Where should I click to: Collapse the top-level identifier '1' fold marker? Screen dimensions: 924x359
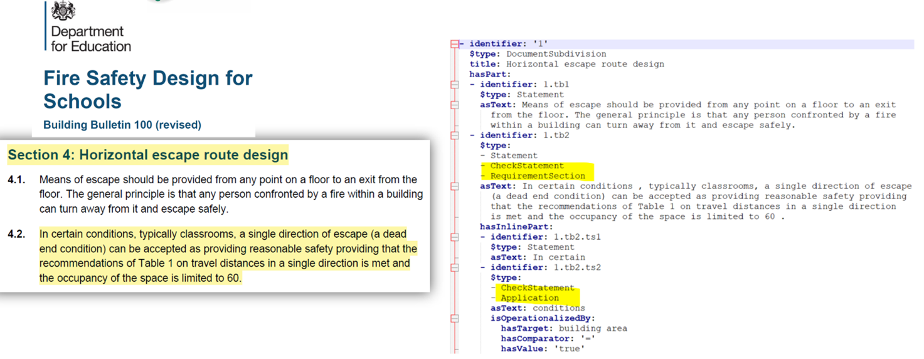point(454,44)
